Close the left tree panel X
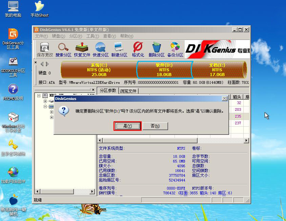Viewport: 286px width, 221px height. point(93,90)
